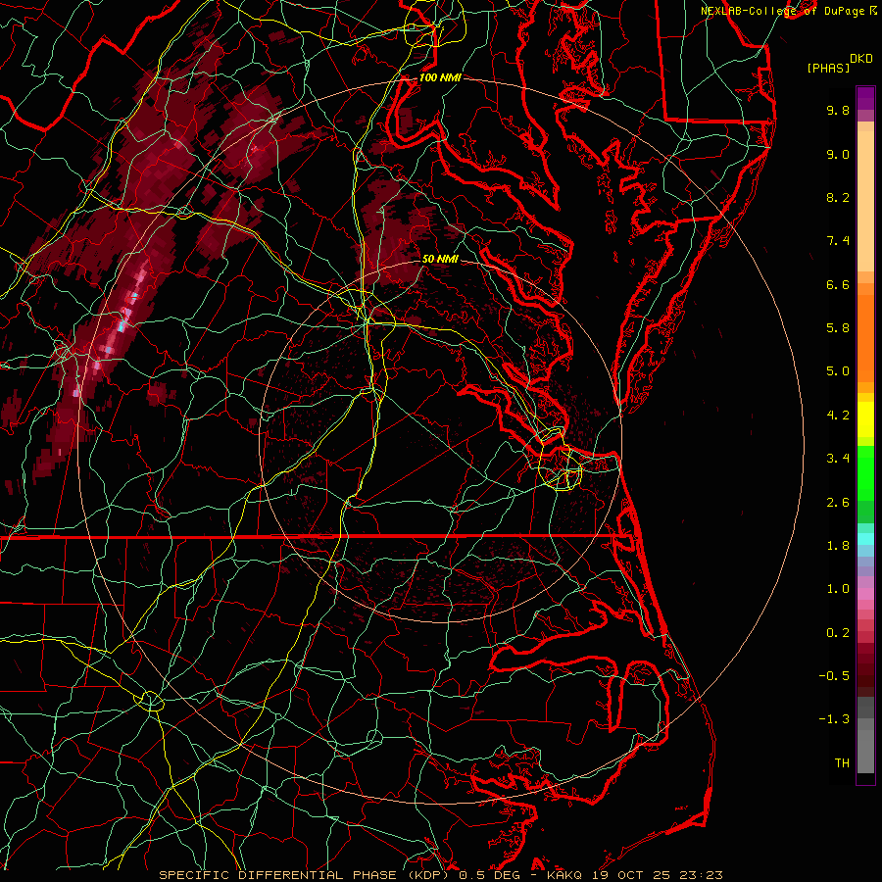The image size is (882, 882).
Task: Select the 3.4 legend value
Action: click(838, 459)
